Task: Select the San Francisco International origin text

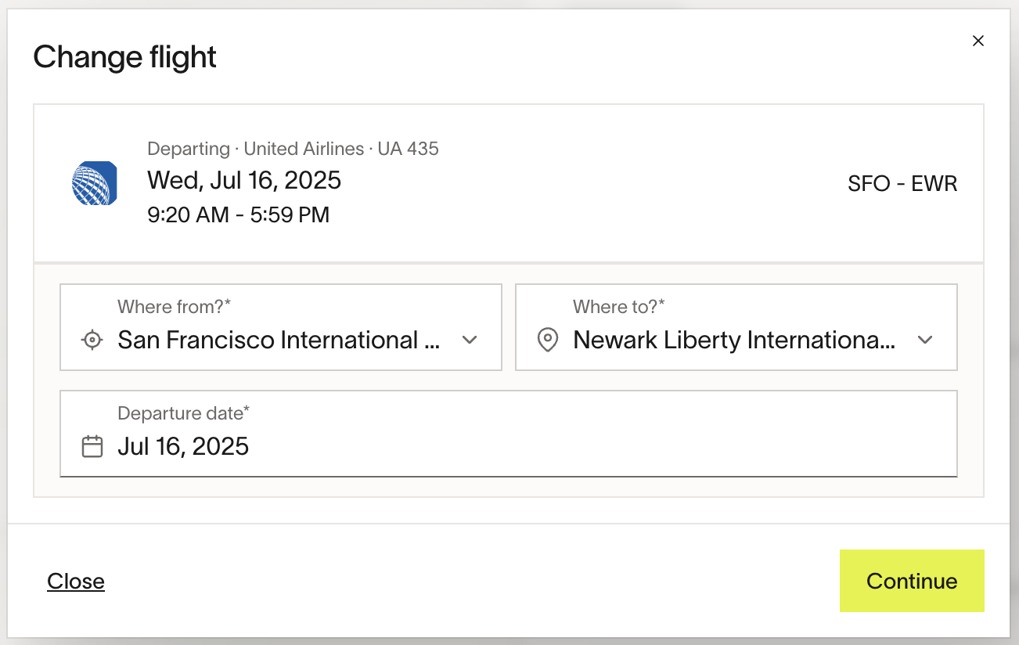Action: (x=278, y=340)
